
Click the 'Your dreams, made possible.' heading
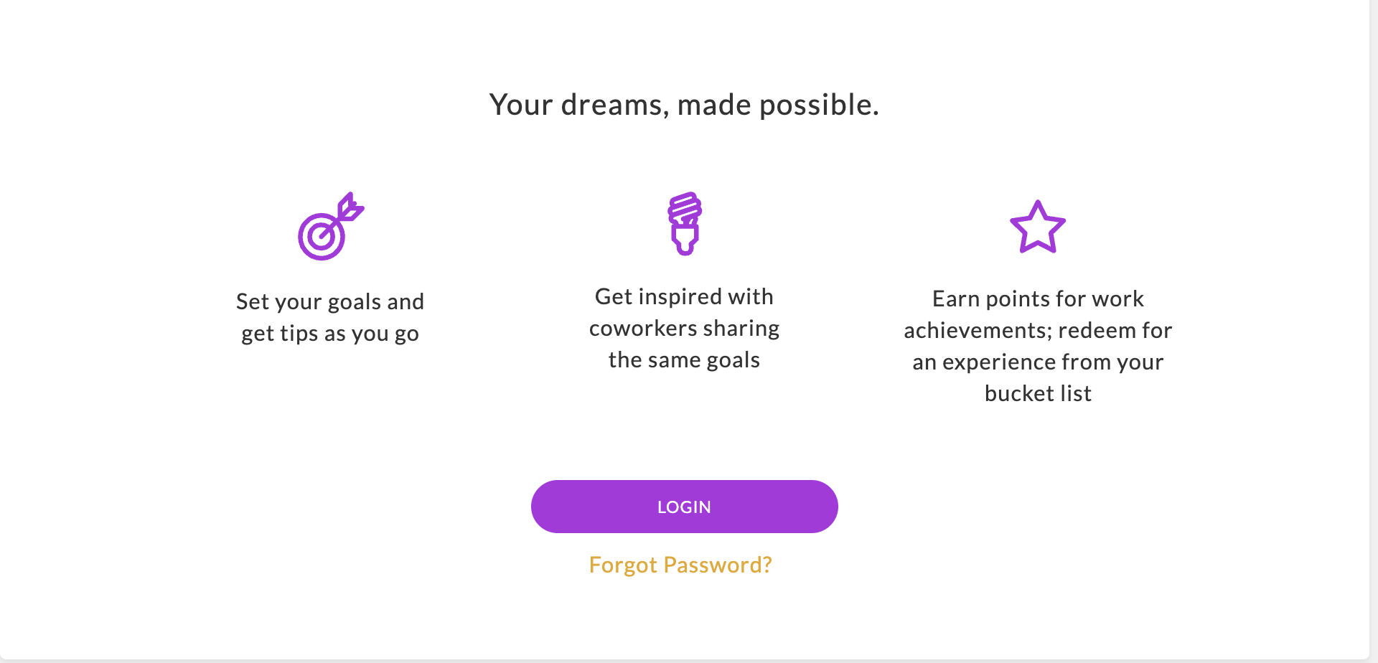coord(684,105)
